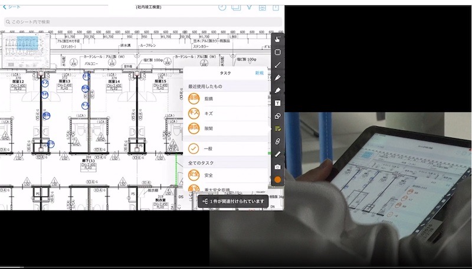
Task: Click the 脱衣室 room label
Action: [x=160, y=200]
